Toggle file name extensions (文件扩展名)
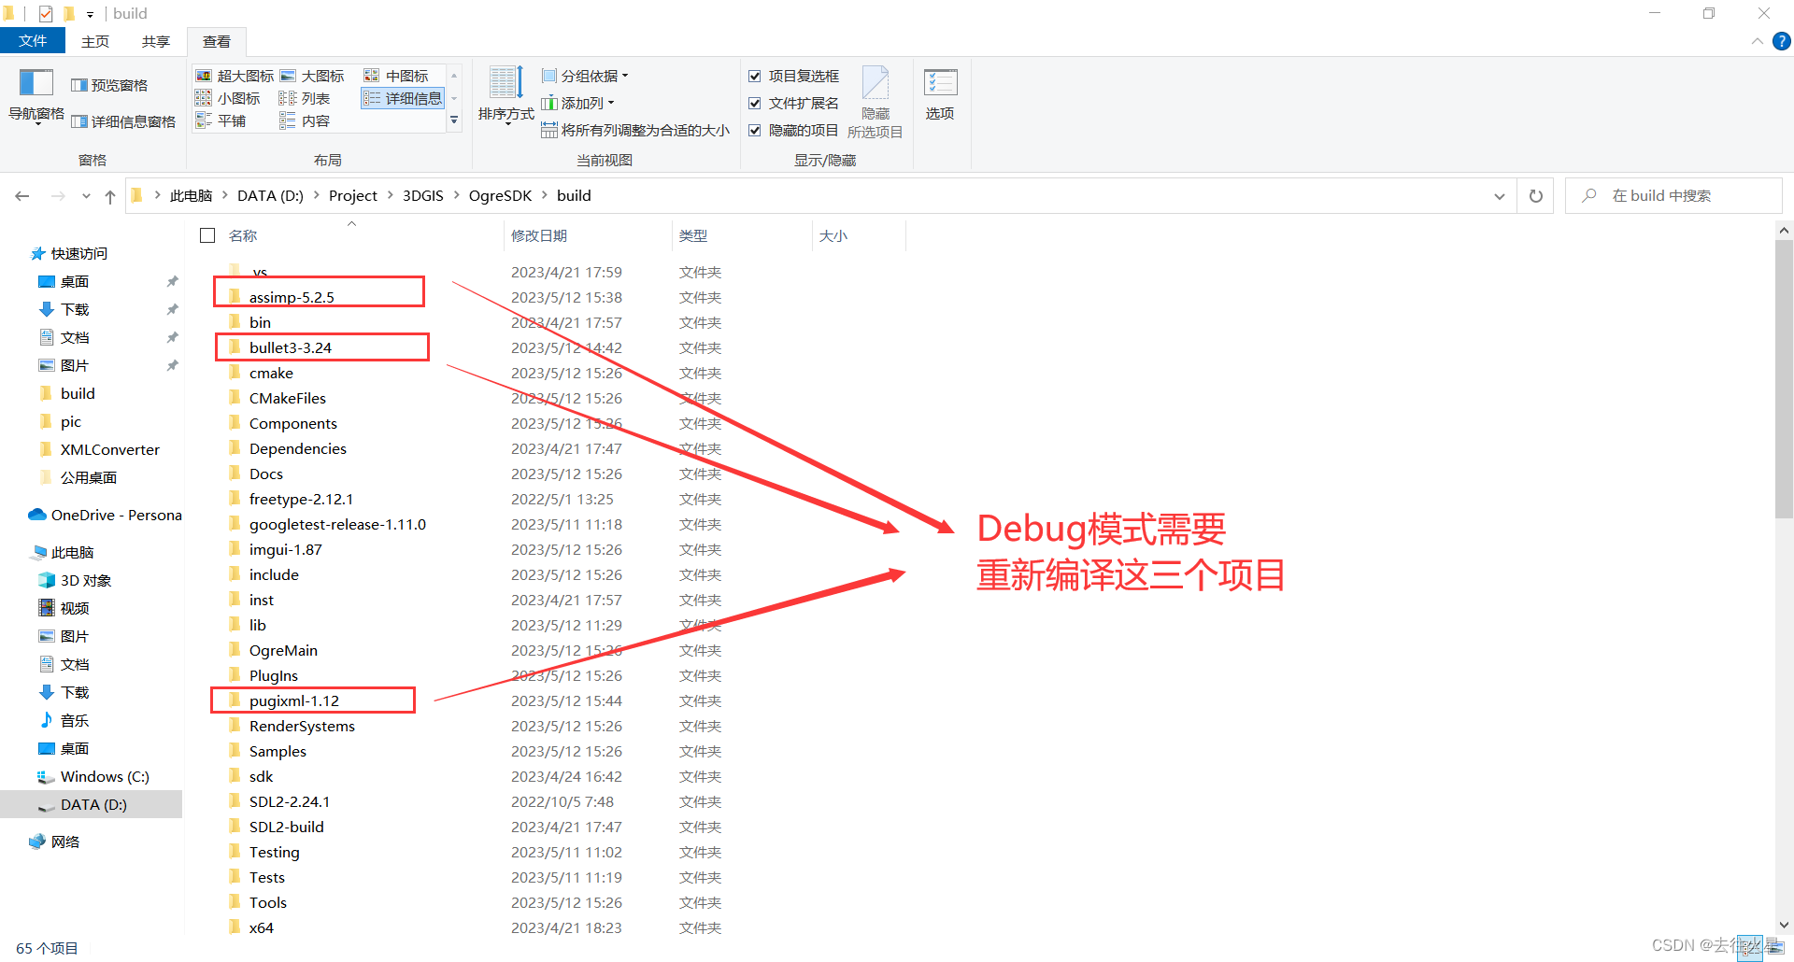Screen dimensions: 1794x962 [793, 103]
